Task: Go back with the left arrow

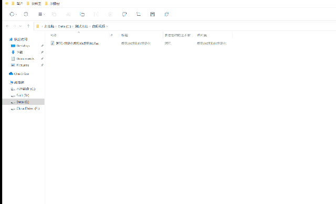Action: [x=7, y=26]
